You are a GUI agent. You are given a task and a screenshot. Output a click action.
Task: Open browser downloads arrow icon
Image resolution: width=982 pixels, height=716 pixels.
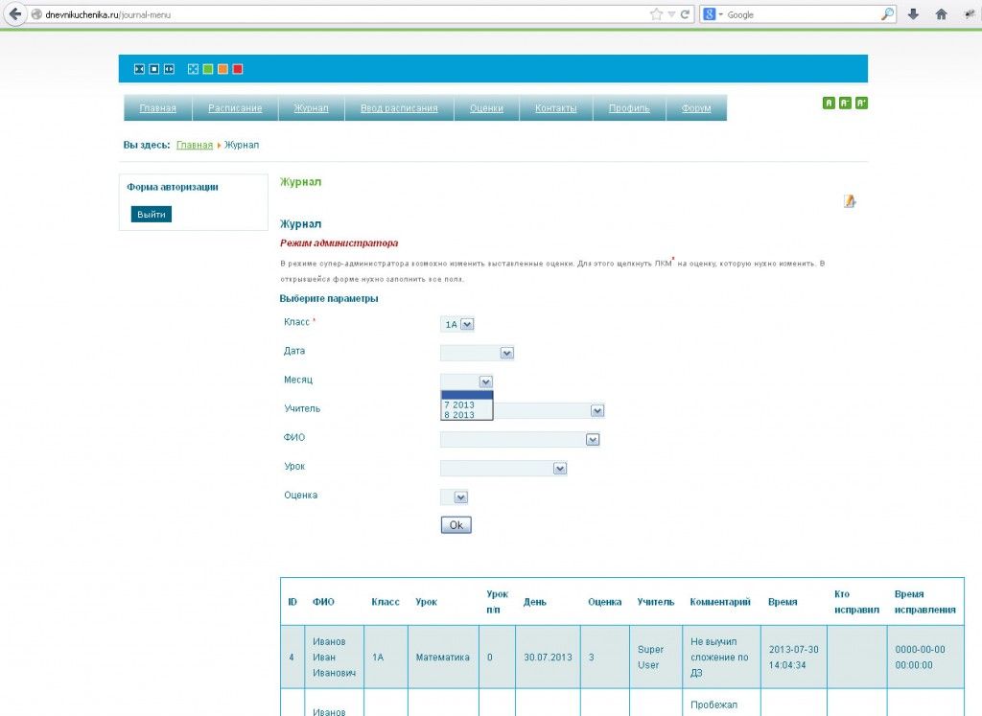click(x=913, y=14)
